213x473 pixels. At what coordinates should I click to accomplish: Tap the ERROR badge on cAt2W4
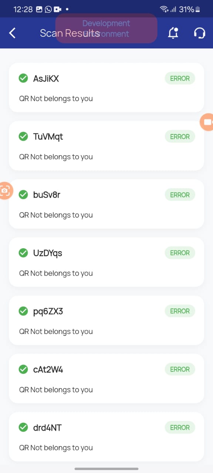pos(180,370)
